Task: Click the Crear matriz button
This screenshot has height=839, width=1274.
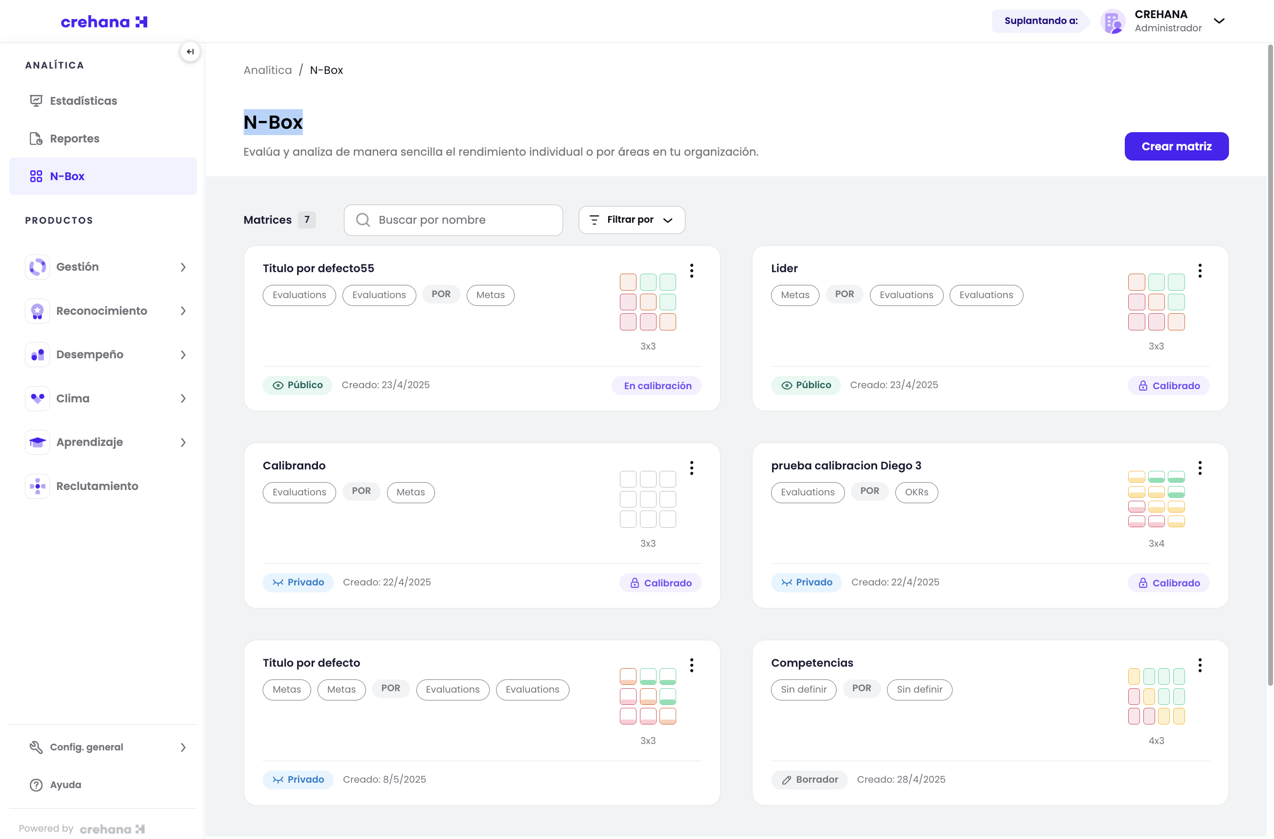Action: [x=1176, y=146]
